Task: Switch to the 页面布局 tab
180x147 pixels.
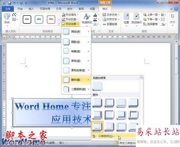Action: (x=45, y=9)
